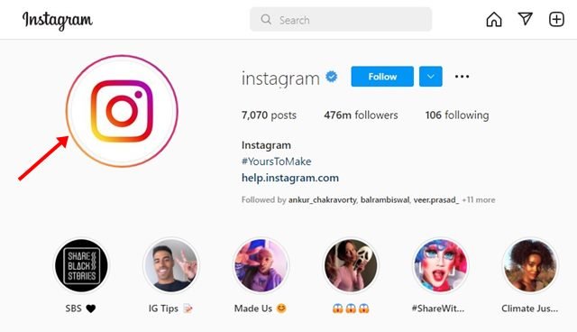
Task: Expand suggested accounts dropdown arrow
Action: [x=431, y=77]
